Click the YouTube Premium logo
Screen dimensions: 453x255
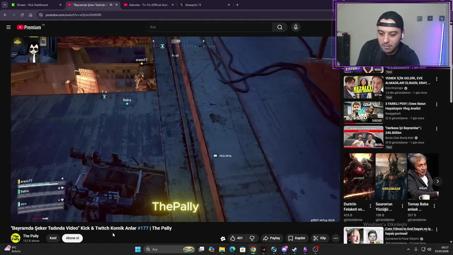click(x=29, y=27)
